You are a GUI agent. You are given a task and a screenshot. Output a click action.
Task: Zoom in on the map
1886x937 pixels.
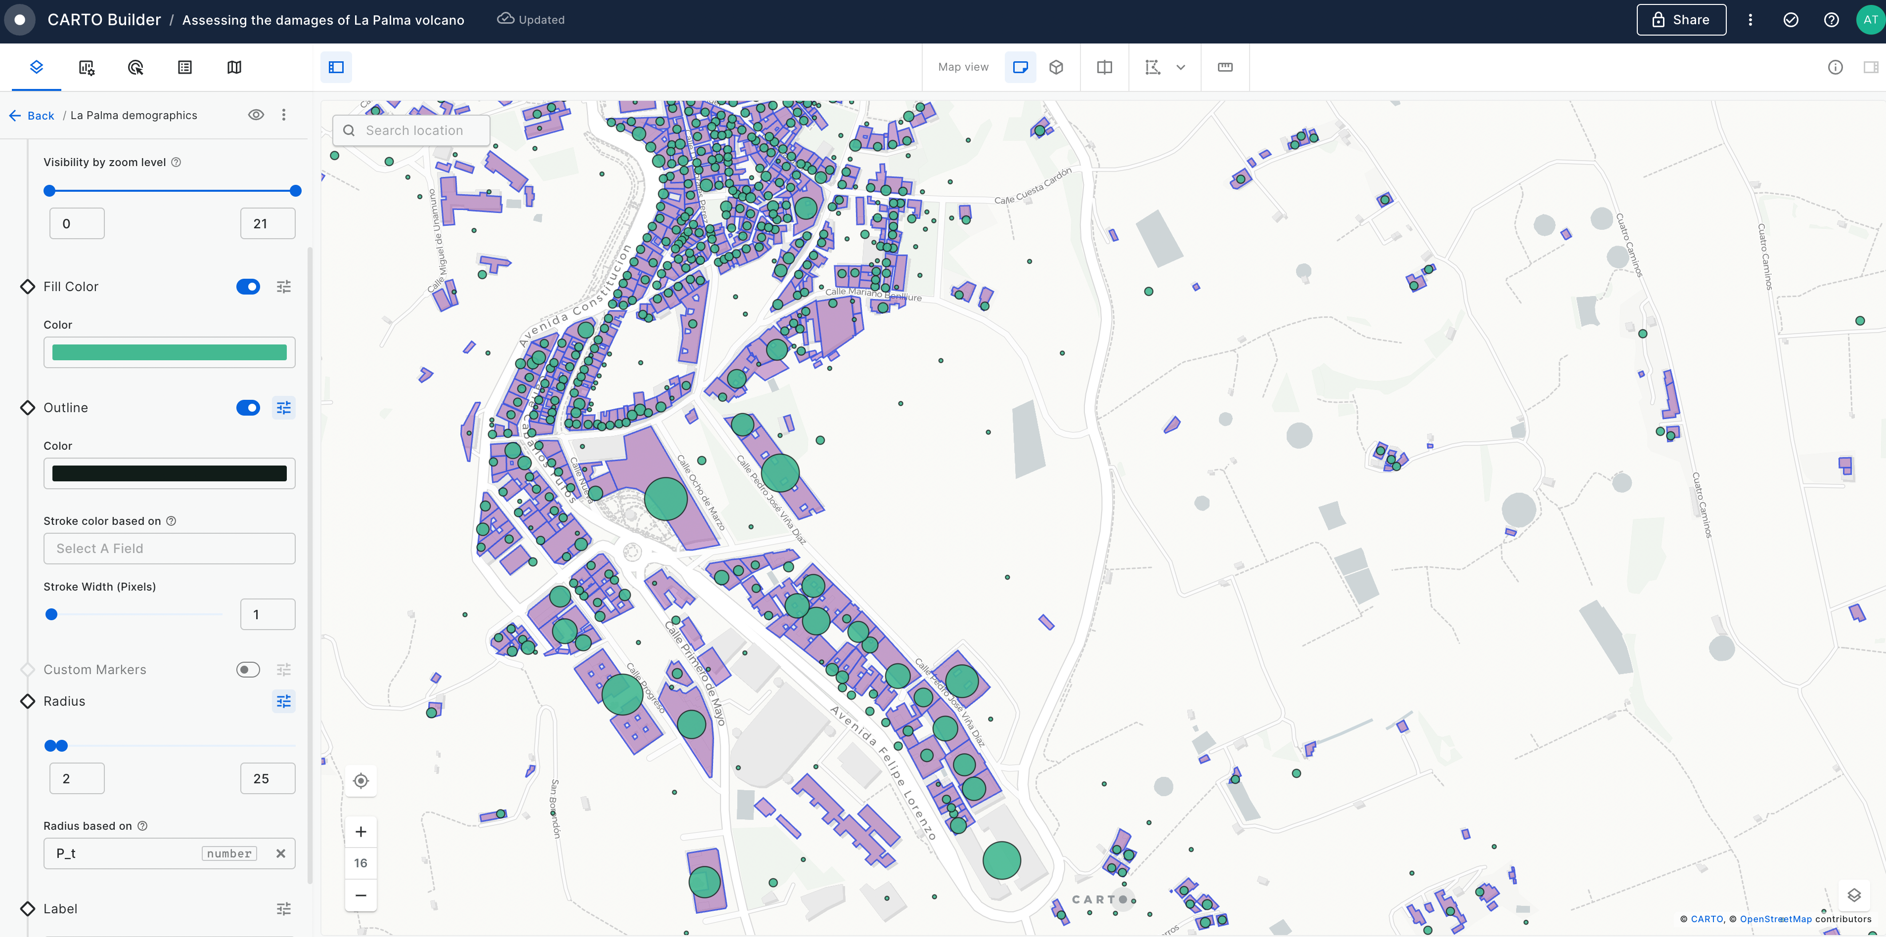(x=360, y=832)
